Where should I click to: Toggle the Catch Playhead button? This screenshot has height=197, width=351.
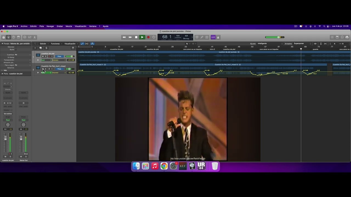[x=92, y=44]
